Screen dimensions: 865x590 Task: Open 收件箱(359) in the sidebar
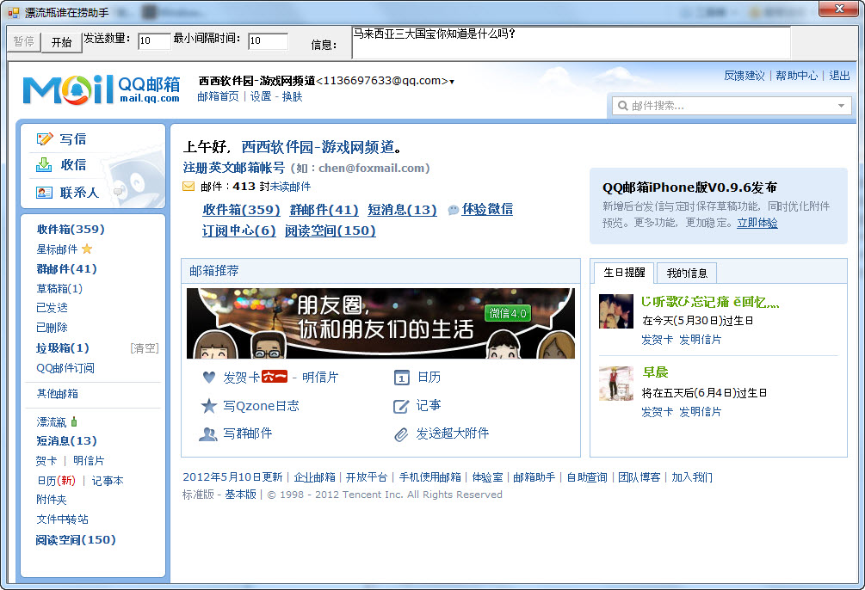(71, 229)
